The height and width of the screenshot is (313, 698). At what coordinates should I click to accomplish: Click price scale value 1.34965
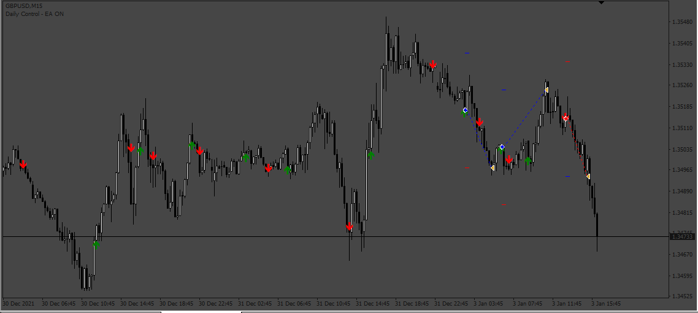[x=683, y=170]
